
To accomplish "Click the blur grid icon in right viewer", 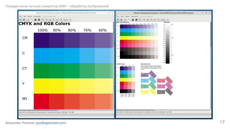I will coord(136,20).
